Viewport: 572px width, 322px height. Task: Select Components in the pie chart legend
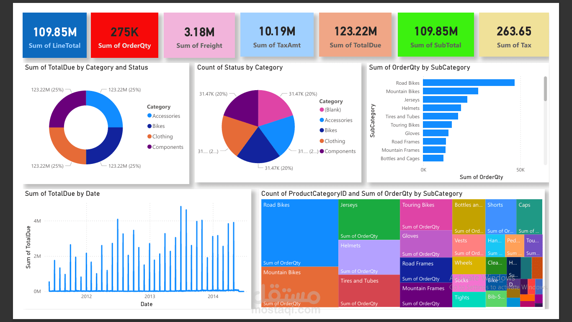pyautogui.click(x=338, y=151)
